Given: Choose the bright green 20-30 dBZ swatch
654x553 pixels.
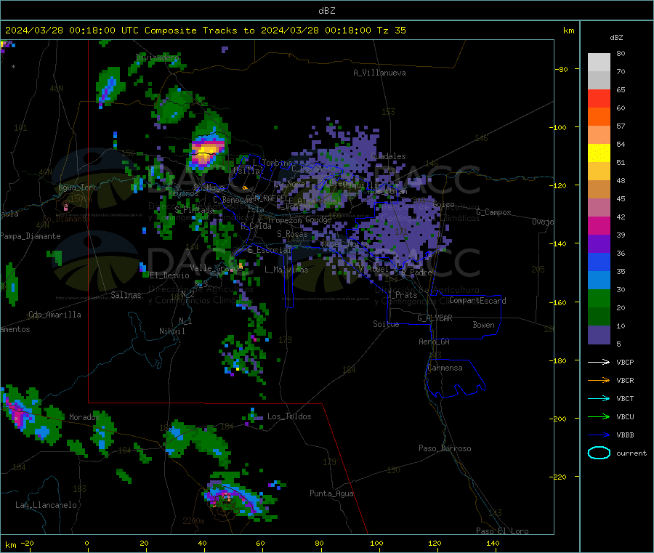Looking at the screenshot, I should pos(599,299).
